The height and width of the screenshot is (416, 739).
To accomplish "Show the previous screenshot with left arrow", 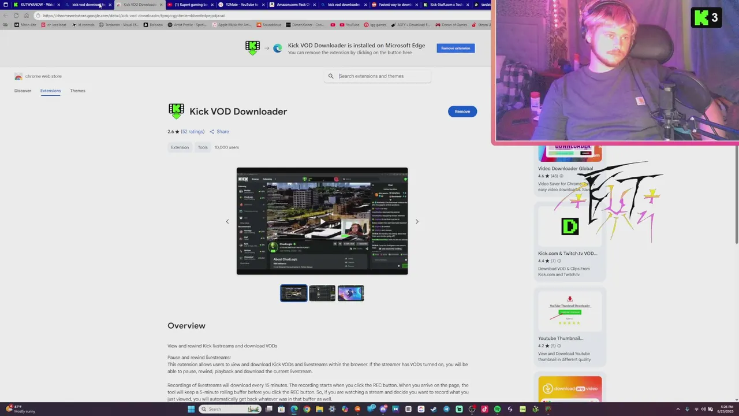I will point(227,221).
